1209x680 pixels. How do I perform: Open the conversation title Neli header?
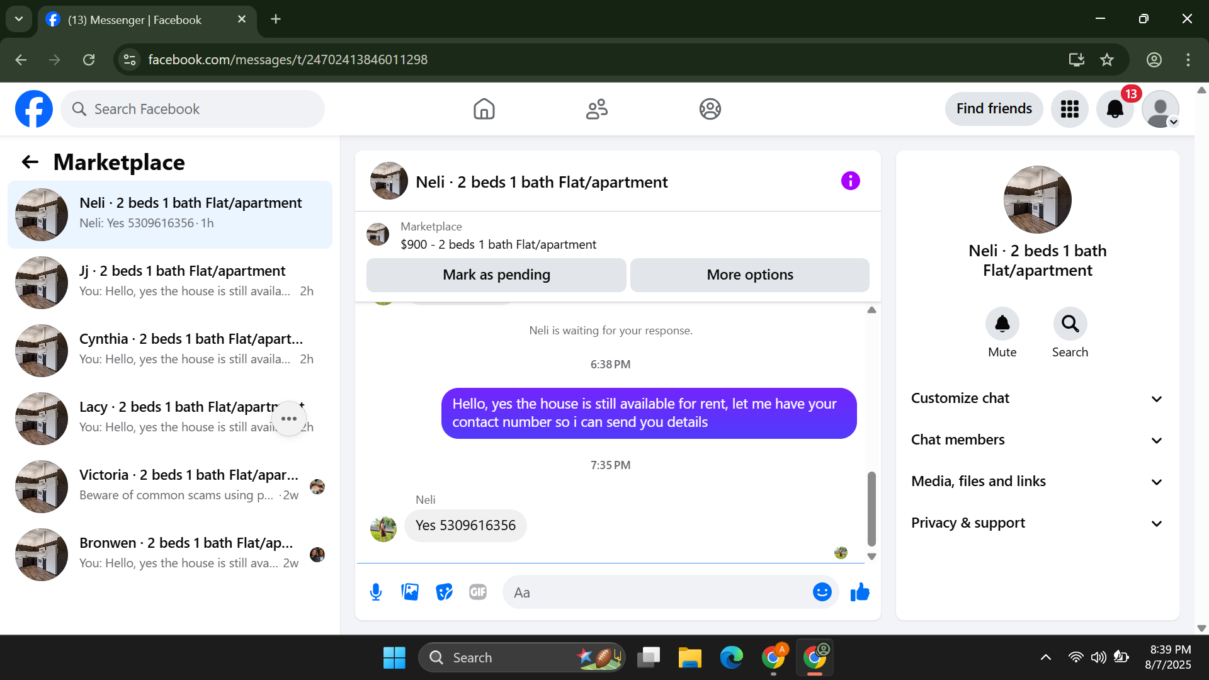point(541,182)
